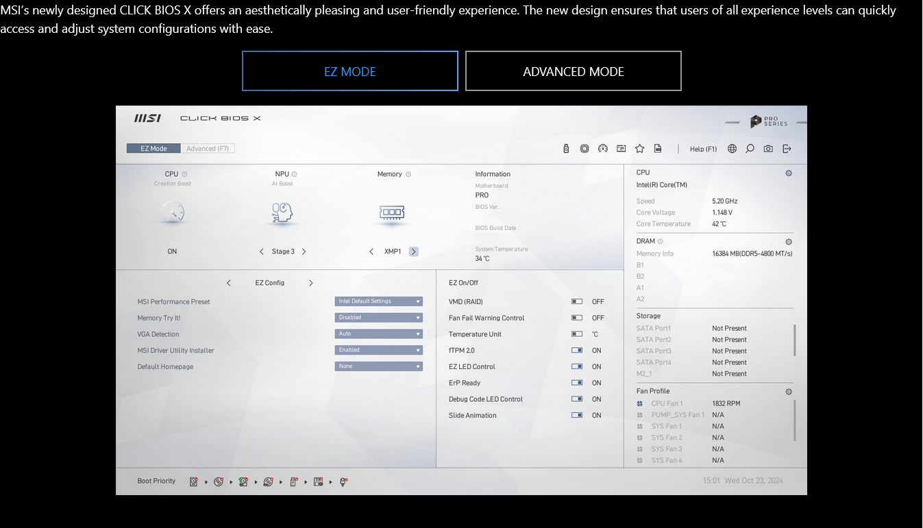Image resolution: width=923 pixels, height=528 pixels.
Task: Open the CPU panel settings gear
Action: pos(789,173)
